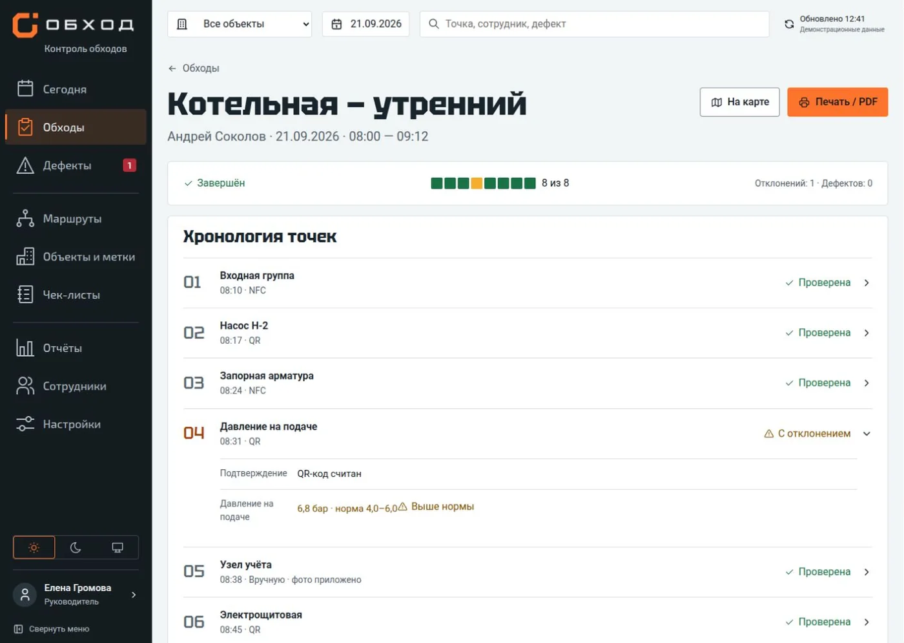Click the printer icon in Печать / PDF

(804, 102)
